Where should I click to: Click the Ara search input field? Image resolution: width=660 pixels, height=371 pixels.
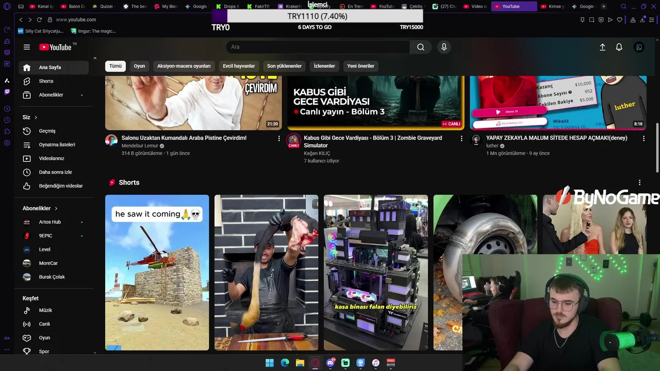pyautogui.click(x=318, y=47)
